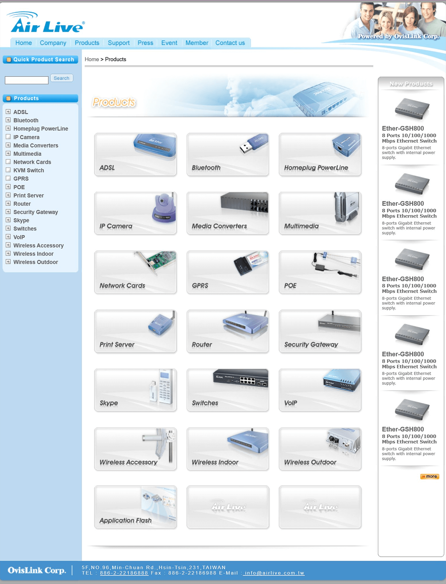Open the Switches category tile
The width and height of the screenshot is (446, 584).
point(228,390)
